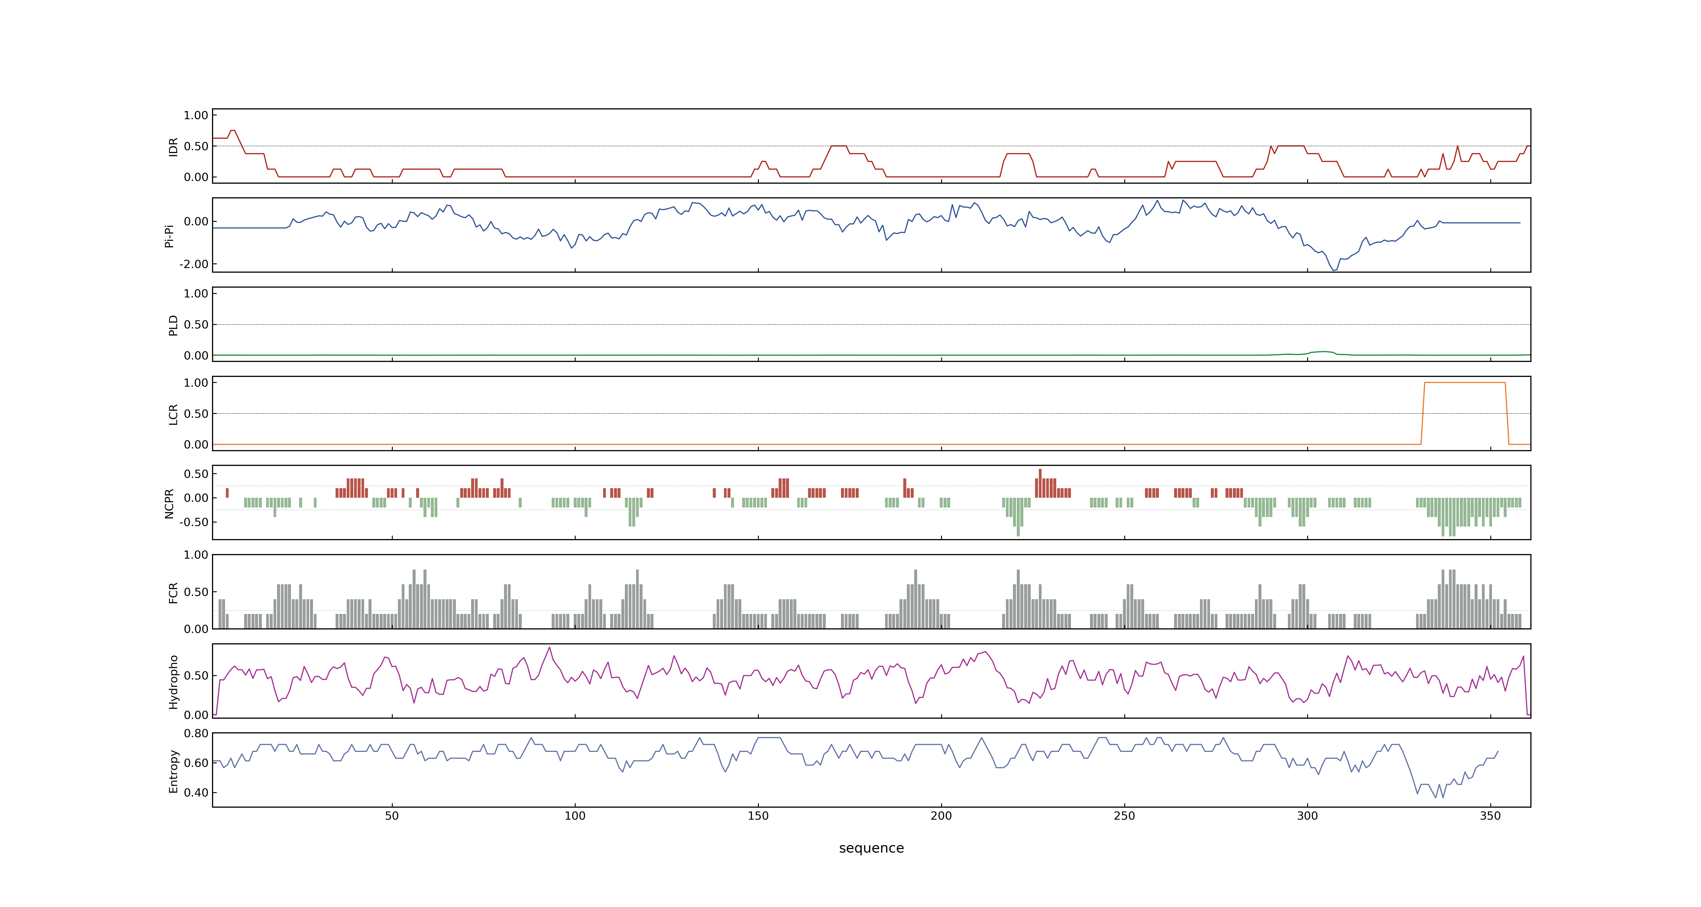Click the 1.00 tick of the FCR panel
This screenshot has height=907, width=1701.
(196, 555)
